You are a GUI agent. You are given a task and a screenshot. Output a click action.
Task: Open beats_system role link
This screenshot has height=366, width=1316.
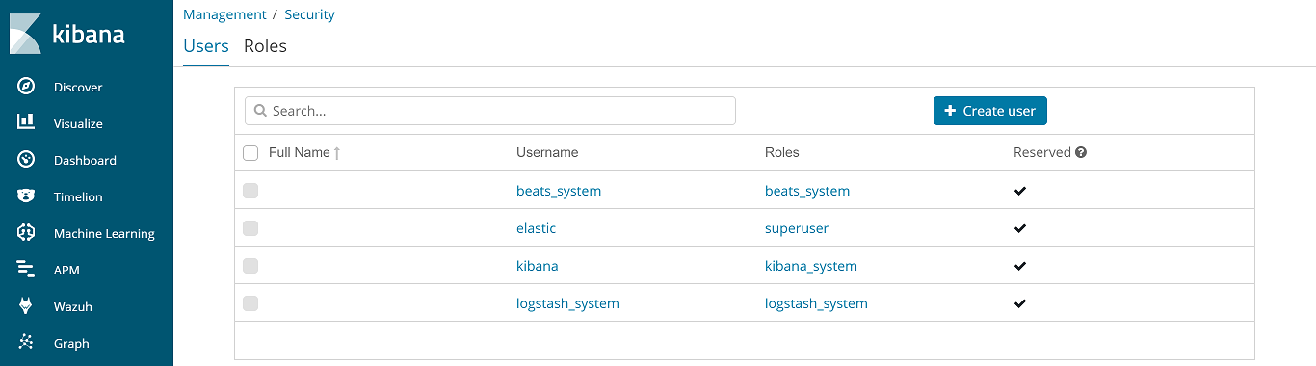coord(807,191)
